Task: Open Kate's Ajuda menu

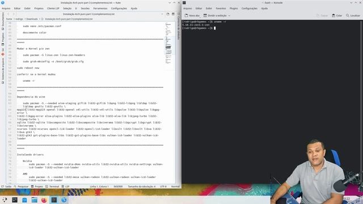Action: 134,8
